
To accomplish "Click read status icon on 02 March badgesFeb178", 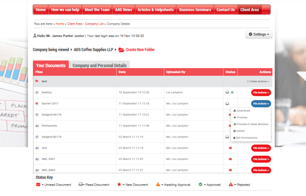I will click(227, 137).
